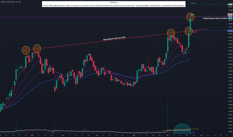Select the orange trendline on volume pane
233x137 pixels.
click(180, 130)
